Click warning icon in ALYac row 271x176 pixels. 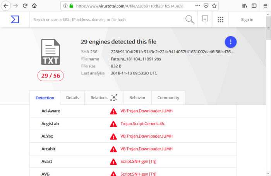[113, 136]
